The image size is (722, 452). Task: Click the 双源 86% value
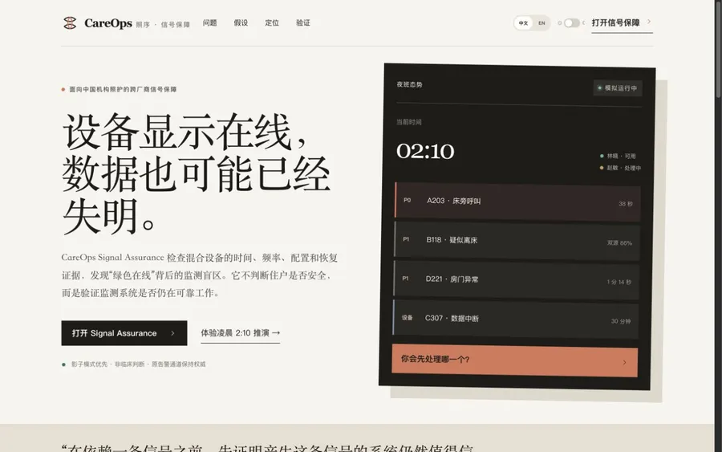(x=619, y=242)
